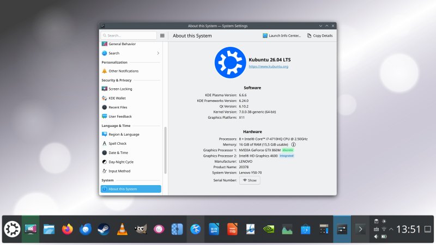Open Day-Night Cycle settings
Viewport: 436px width, 245px height.
(x=131, y=162)
